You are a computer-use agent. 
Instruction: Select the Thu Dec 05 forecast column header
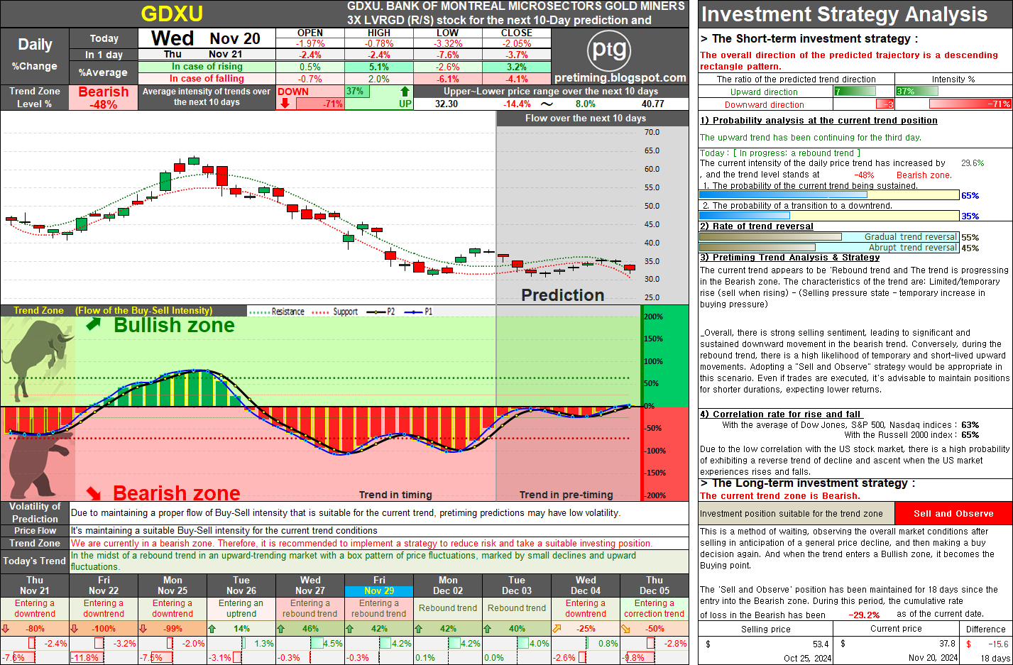(655, 586)
